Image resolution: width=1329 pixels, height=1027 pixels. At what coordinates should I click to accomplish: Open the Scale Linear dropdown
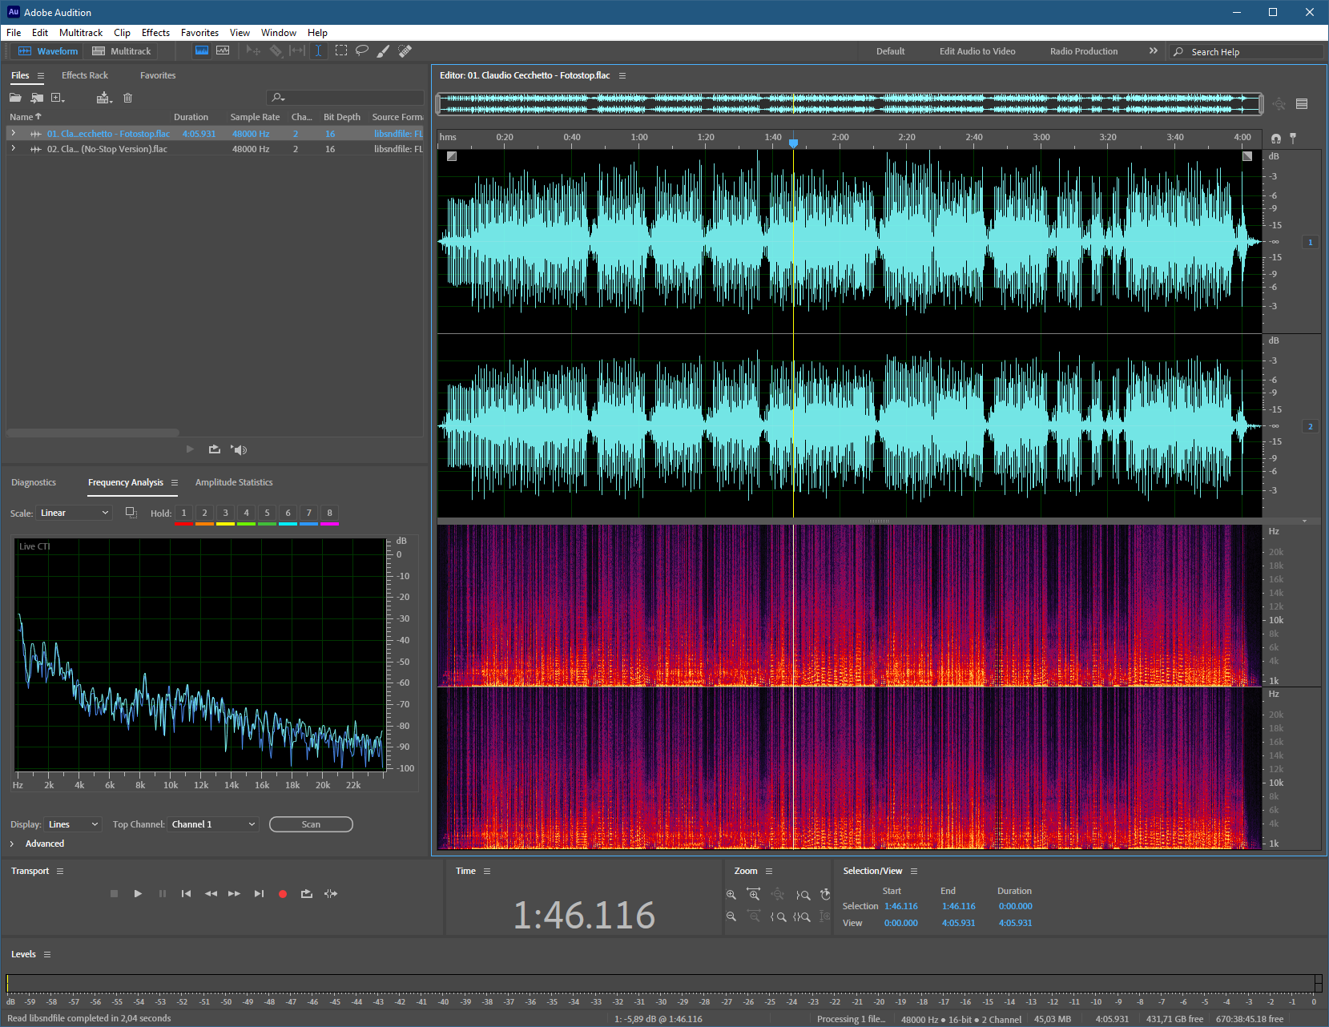[74, 513]
